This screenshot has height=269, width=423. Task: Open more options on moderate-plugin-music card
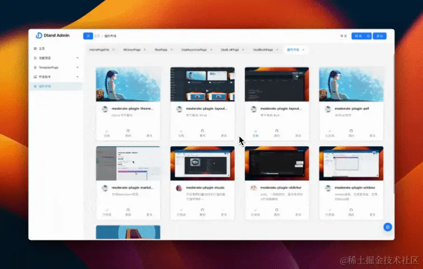point(224,212)
